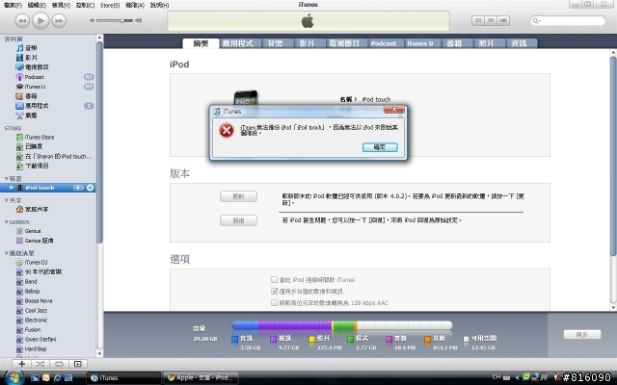Open the 編輯(E) menu
This screenshot has height=385, width=617.
(x=37, y=5)
